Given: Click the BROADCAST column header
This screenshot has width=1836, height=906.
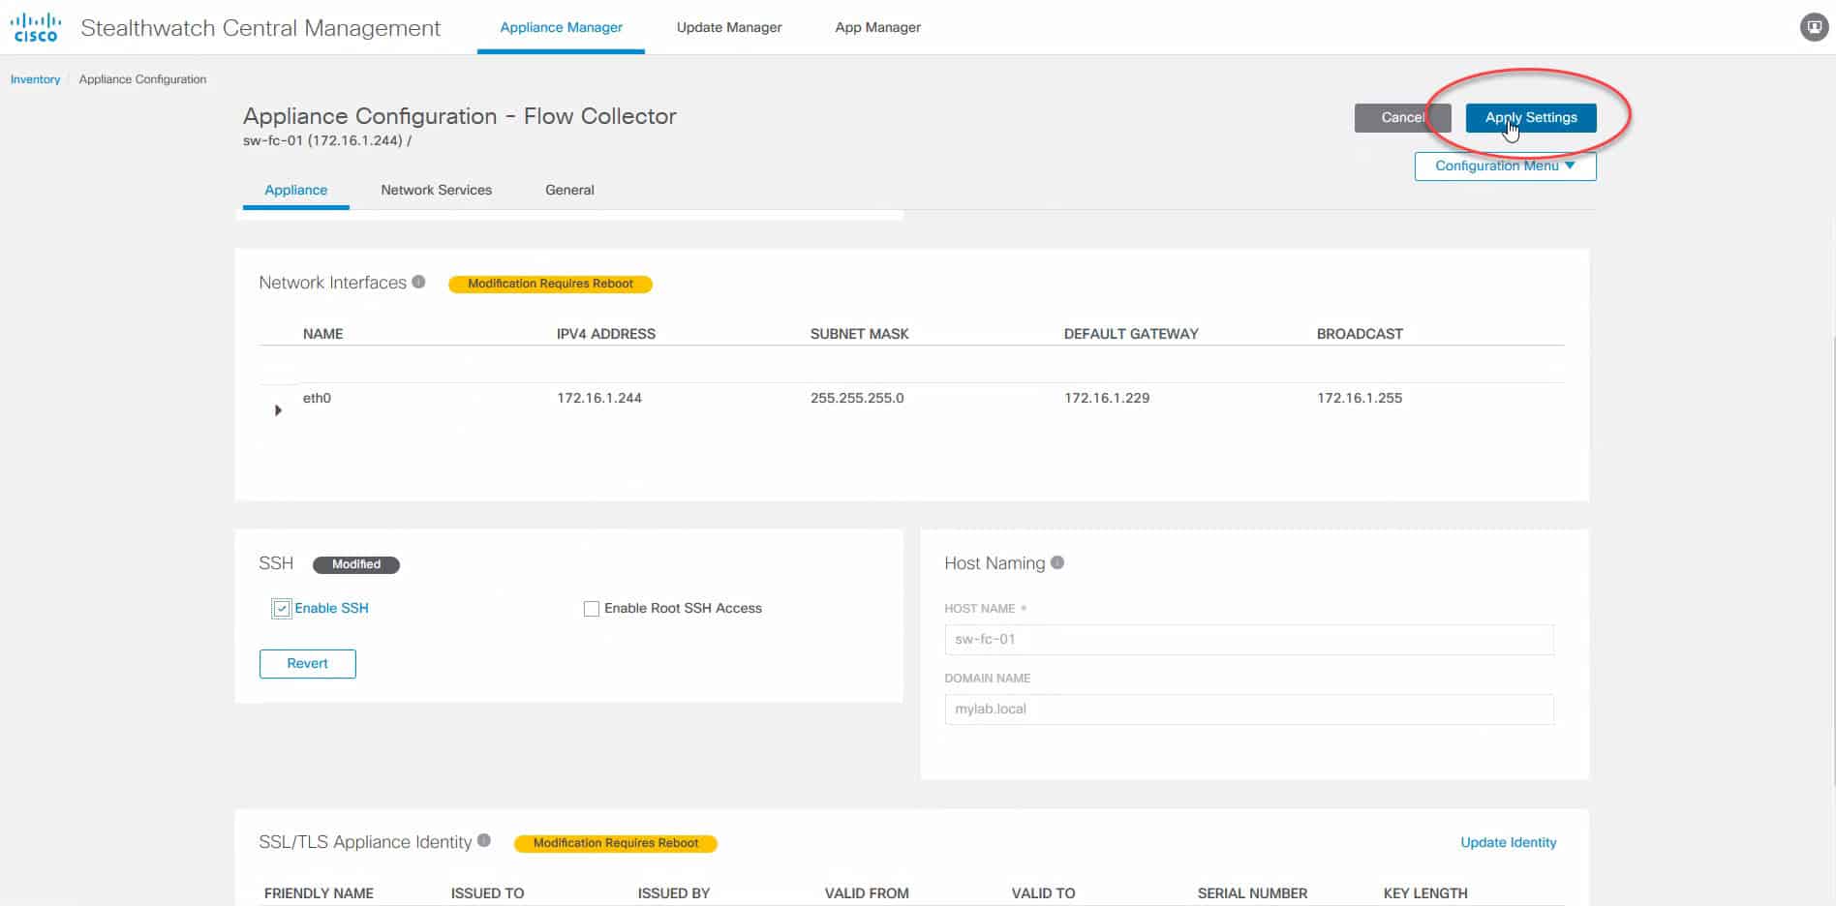Looking at the screenshot, I should tap(1360, 334).
